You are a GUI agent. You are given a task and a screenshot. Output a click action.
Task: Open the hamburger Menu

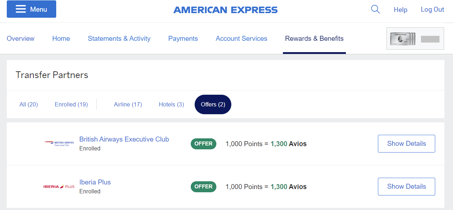coord(31,9)
